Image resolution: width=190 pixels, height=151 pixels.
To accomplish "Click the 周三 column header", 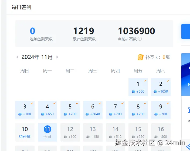I will 93,71.
